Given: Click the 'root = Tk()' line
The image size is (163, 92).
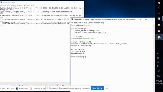Looking at the screenshot, I should (76, 36).
